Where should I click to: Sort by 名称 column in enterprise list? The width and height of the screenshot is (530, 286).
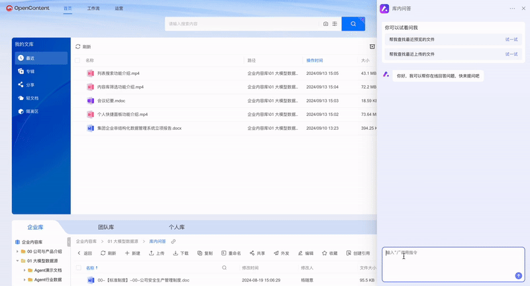tap(91, 267)
